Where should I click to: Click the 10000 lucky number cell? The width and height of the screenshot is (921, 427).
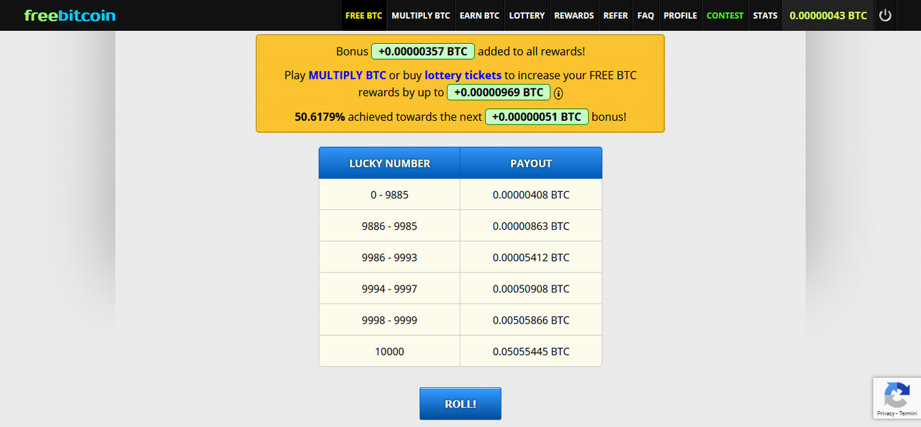coord(389,352)
